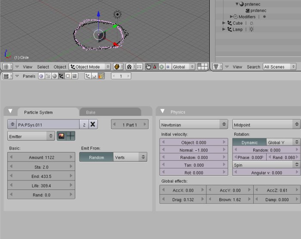Toggle particle render enable icon next to Emitter
This screenshot has height=239, width=301.
point(61,136)
